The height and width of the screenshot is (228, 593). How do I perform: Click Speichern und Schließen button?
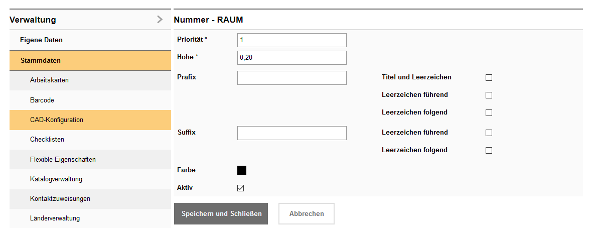(x=221, y=214)
